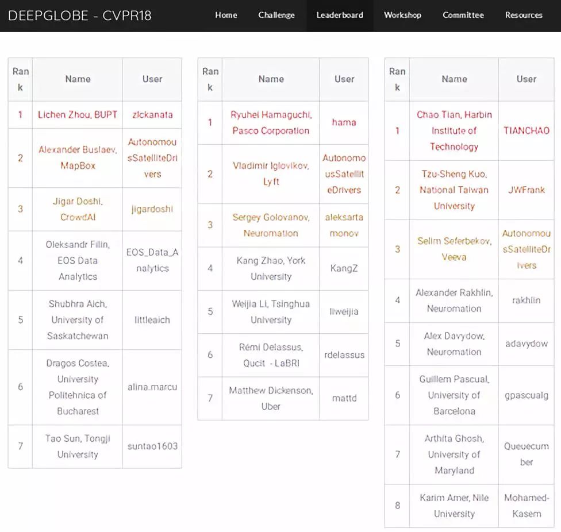
Task: Click the mattd user cell
Action: tap(344, 398)
